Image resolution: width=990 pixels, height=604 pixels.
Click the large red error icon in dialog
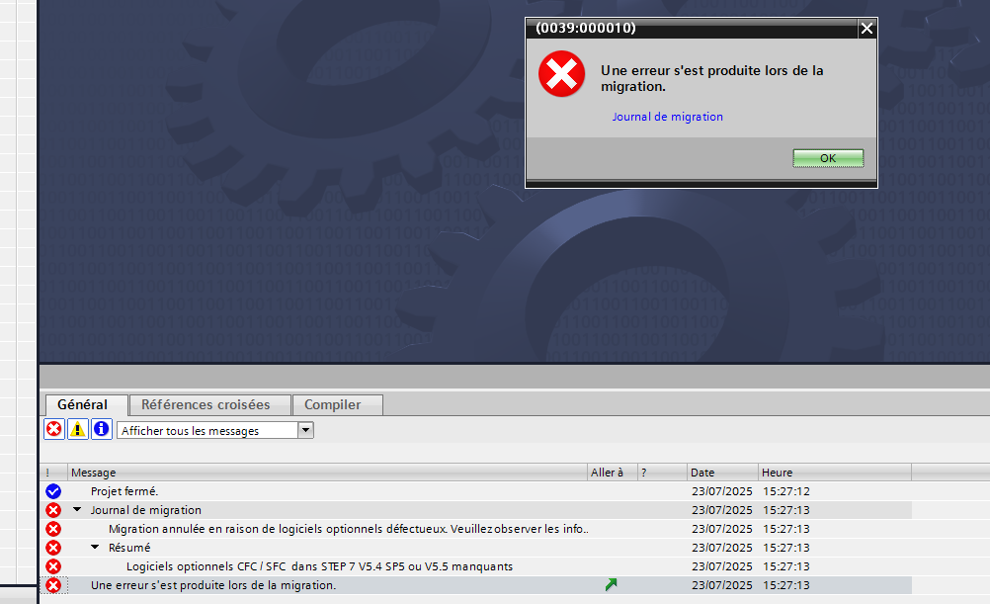[x=561, y=75]
